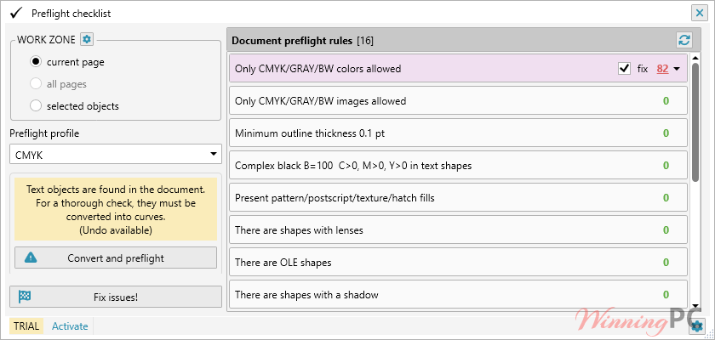
Task: Open the CMYK preflight profile dropdown
Action: pos(116,155)
